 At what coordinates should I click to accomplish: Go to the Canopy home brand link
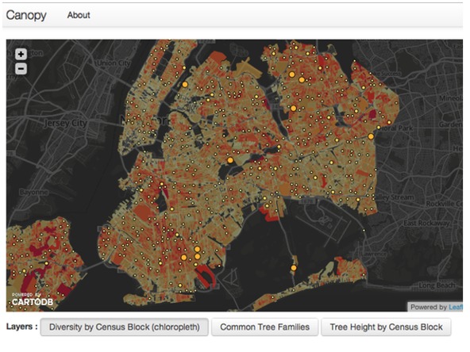(x=26, y=15)
